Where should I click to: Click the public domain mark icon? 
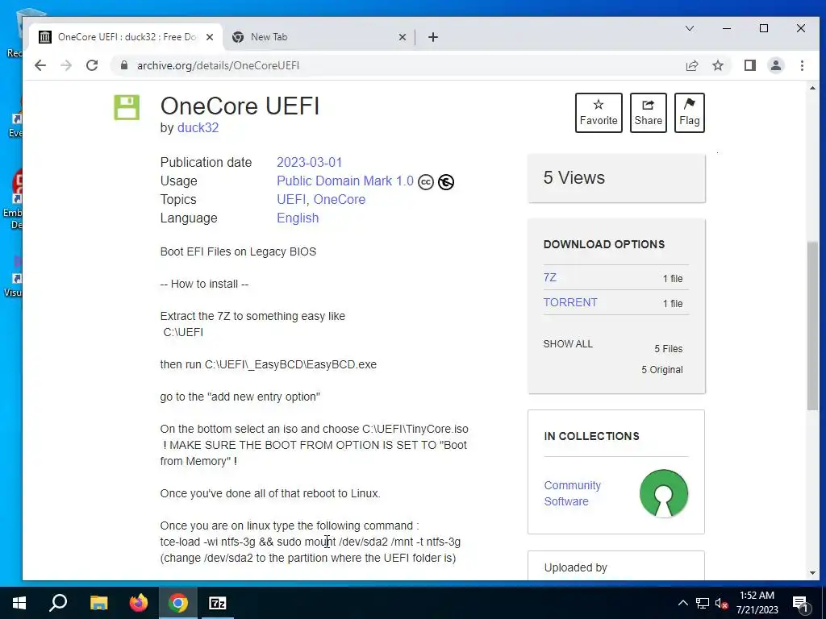tap(445, 182)
